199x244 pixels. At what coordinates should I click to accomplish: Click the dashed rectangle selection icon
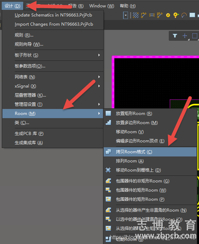(195, 36)
